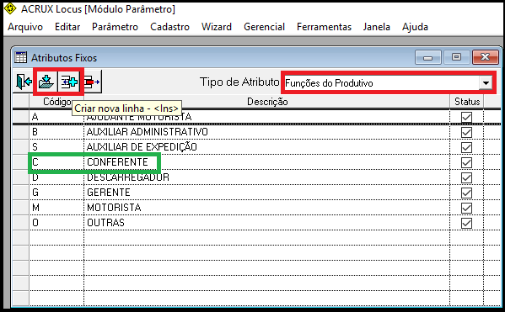Screen dimensions: 505x312
Task: Click the Status column header
Action: tap(467, 102)
